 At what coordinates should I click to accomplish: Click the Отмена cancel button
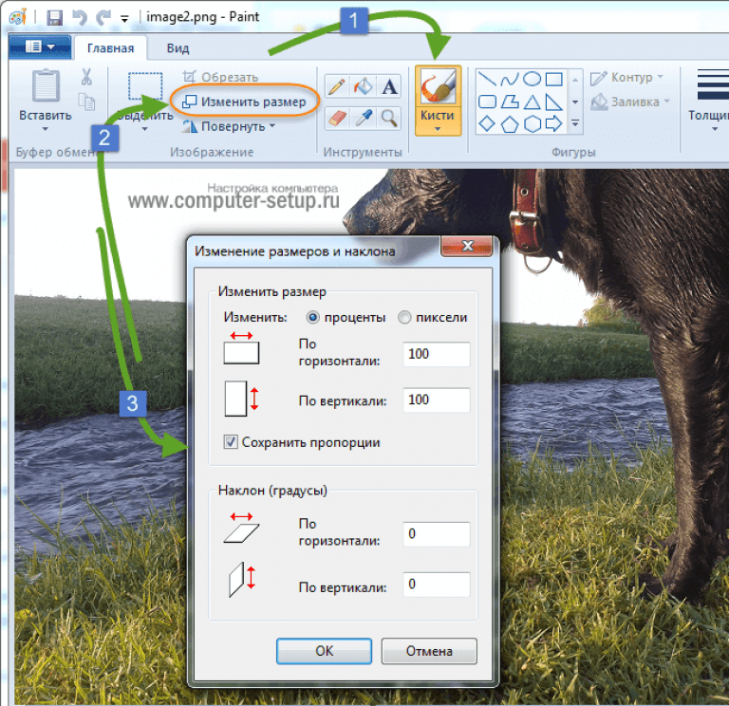[x=429, y=651]
